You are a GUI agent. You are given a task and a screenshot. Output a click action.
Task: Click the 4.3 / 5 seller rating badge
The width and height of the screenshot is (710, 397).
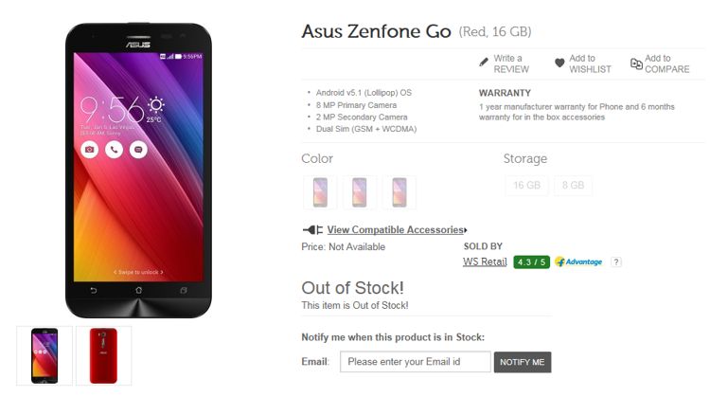(x=531, y=262)
